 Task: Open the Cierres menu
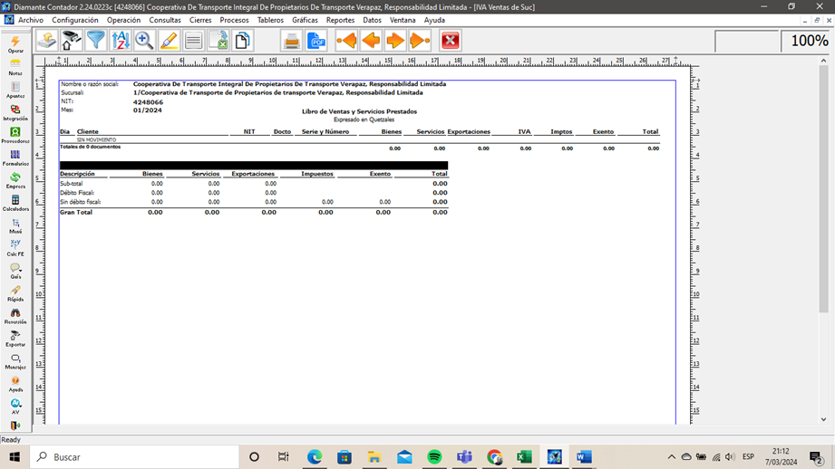(200, 20)
